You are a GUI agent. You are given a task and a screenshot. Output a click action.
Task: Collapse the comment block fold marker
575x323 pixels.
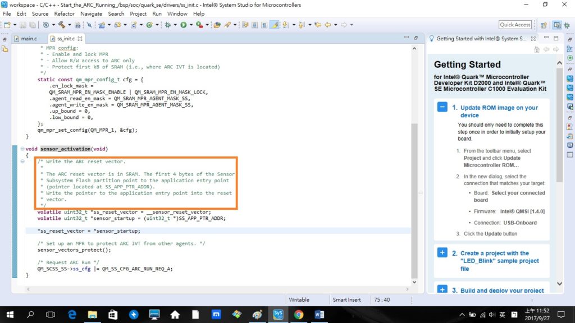22,161
